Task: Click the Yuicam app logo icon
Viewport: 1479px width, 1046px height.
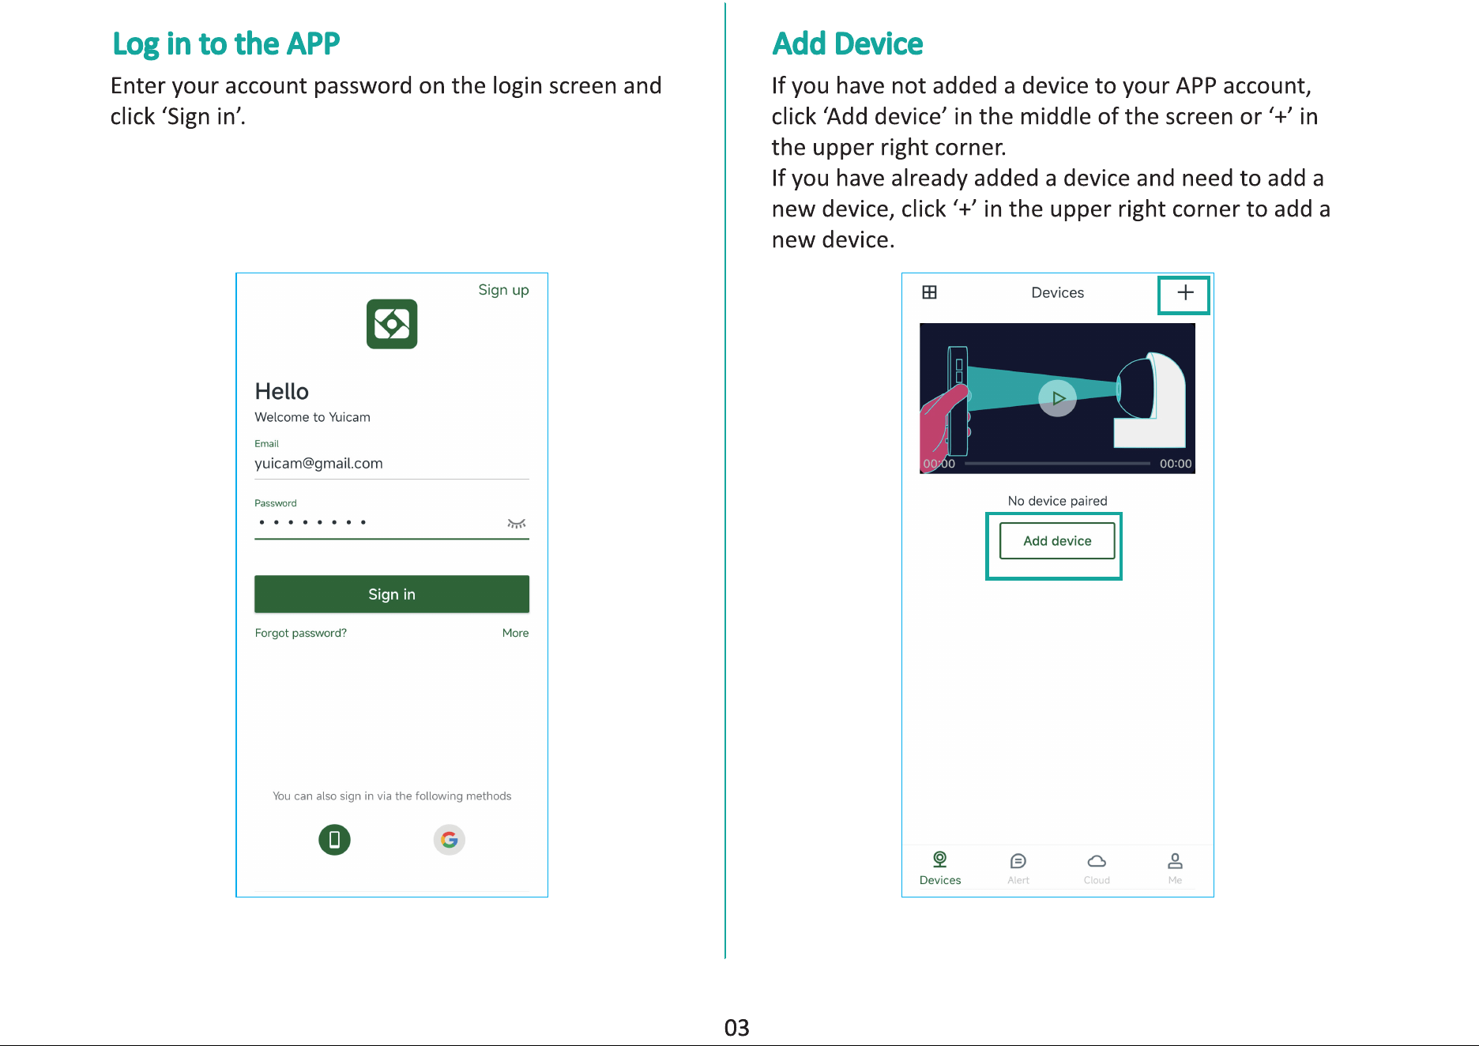Action: click(x=392, y=324)
